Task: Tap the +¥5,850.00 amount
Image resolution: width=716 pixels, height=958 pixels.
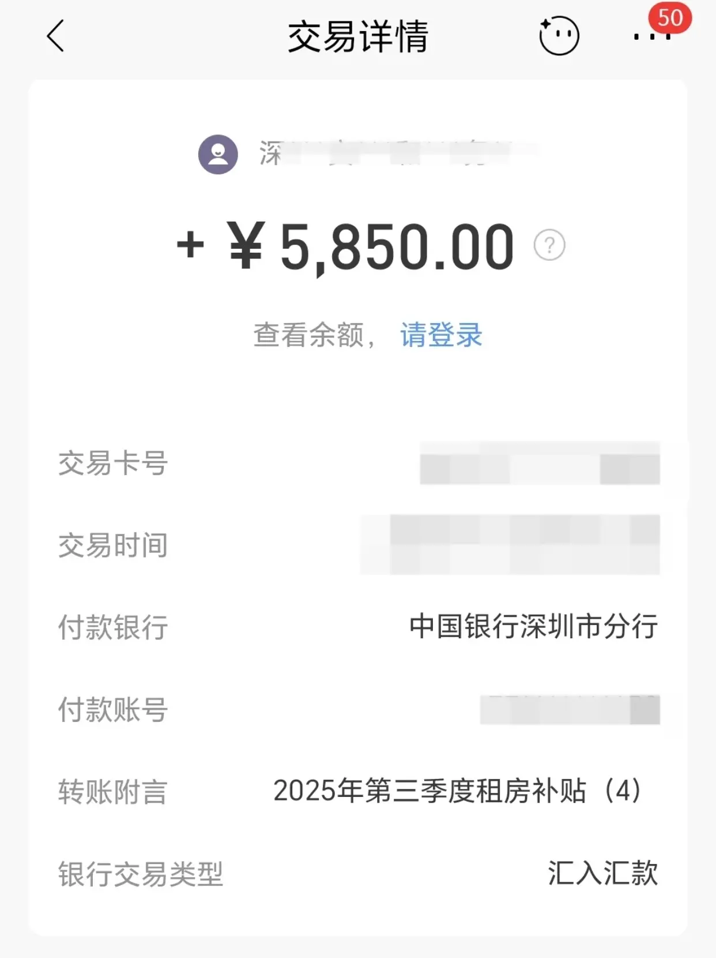Action: coord(345,246)
